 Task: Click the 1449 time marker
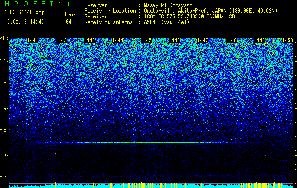(260, 40)
